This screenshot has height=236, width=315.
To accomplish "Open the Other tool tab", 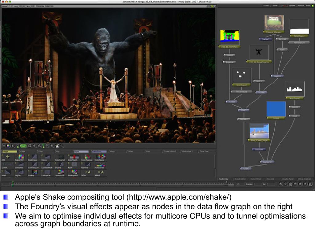I will pyautogui.click(x=135, y=151).
